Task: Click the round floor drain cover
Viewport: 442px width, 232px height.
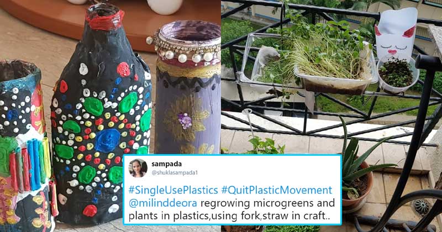Action: tap(421, 208)
